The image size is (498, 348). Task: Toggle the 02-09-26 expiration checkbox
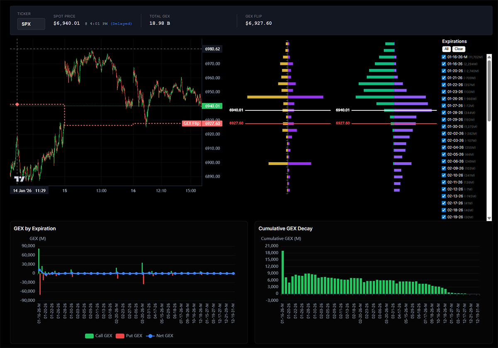(x=444, y=168)
